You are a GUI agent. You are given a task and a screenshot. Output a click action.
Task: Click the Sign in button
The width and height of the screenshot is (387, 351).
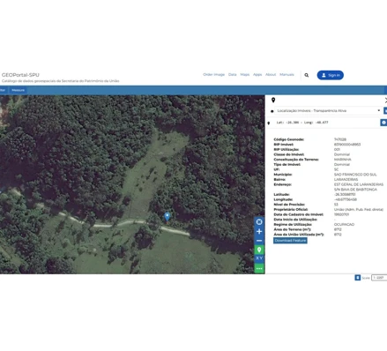click(331, 75)
